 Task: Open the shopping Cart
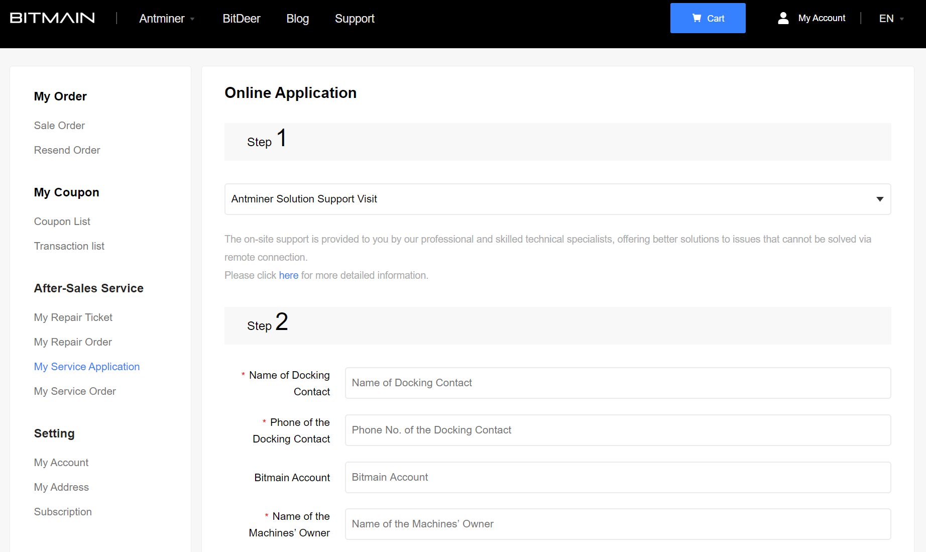[708, 18]
